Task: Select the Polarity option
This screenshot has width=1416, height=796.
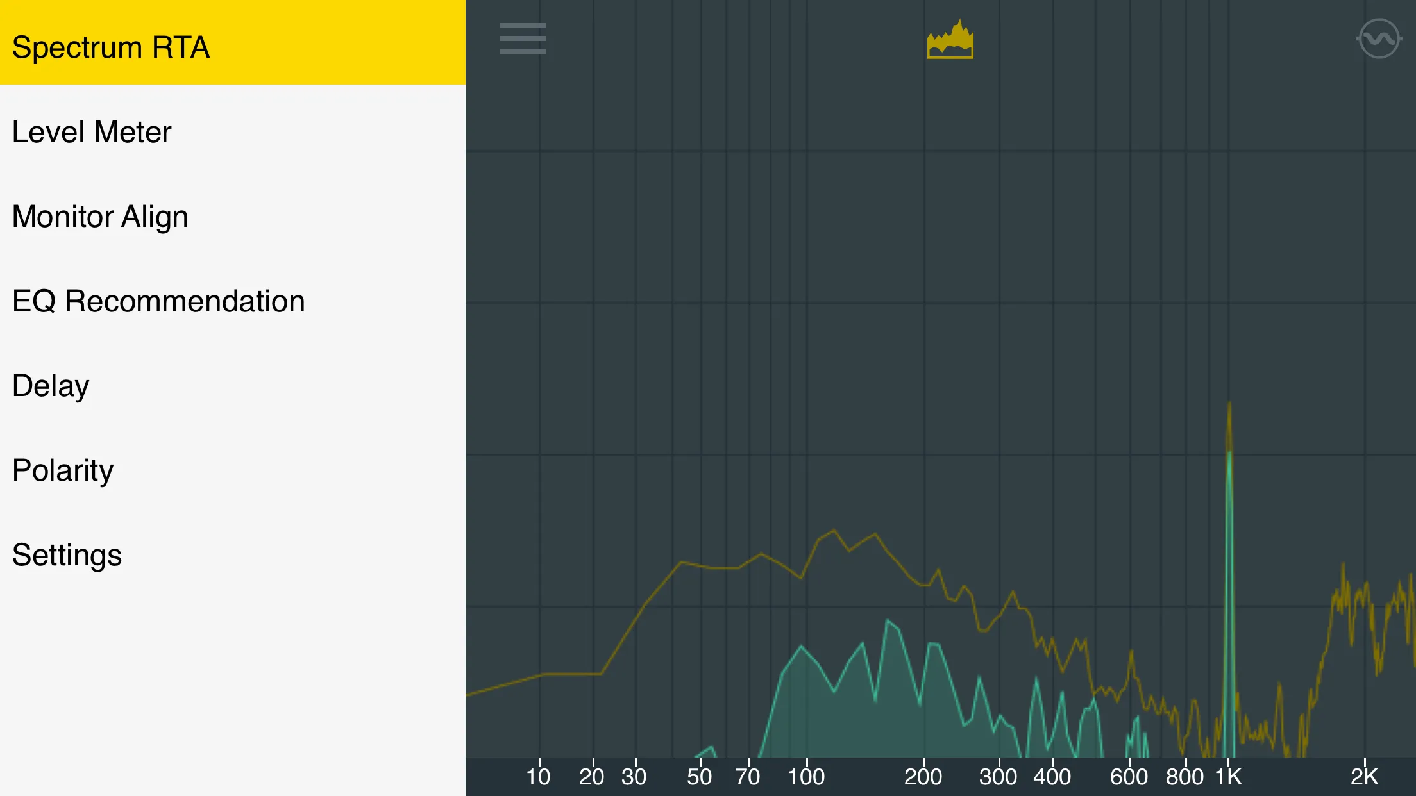Action: click(63, 468)
